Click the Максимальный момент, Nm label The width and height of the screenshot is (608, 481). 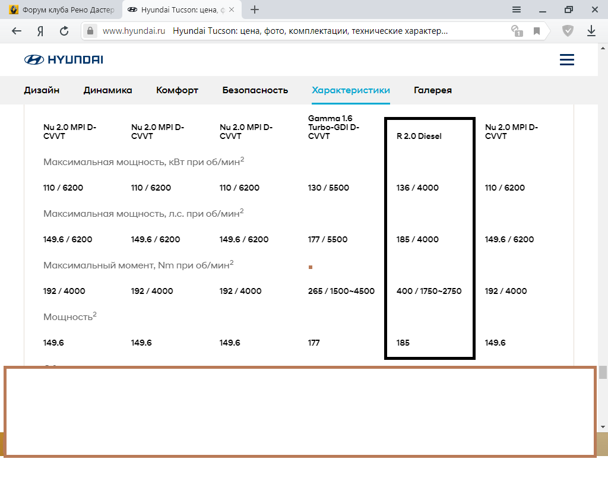point(138,265)
